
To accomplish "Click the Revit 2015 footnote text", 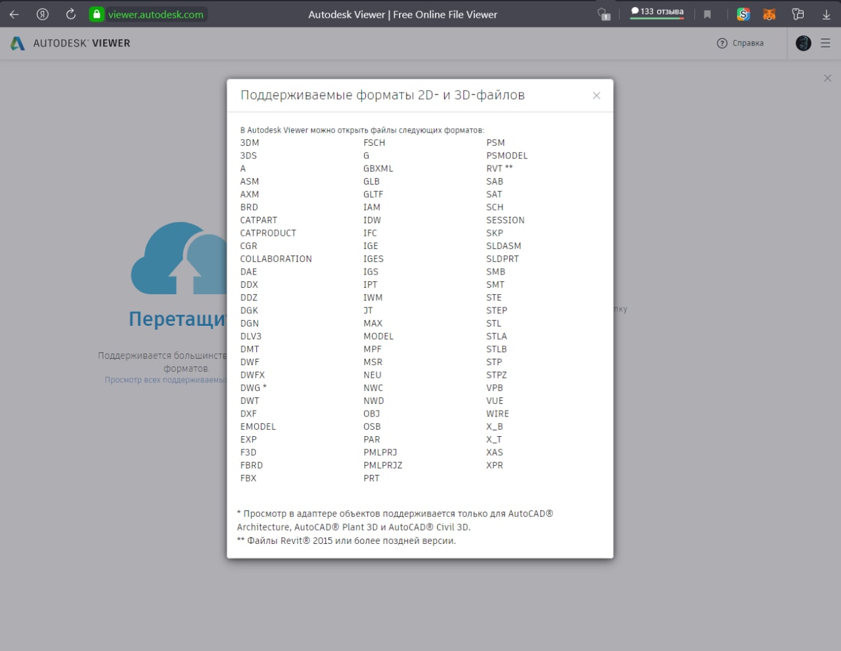I will [x=346, y=541].
